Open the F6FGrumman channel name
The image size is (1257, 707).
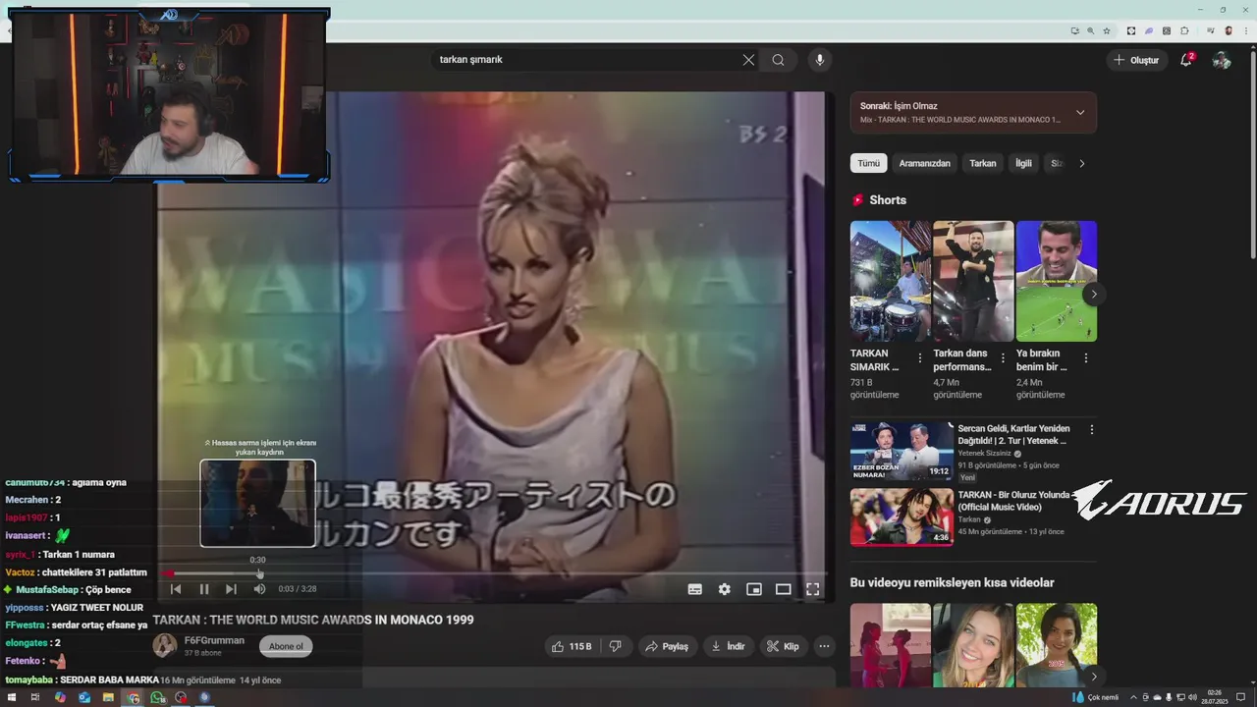214,640
